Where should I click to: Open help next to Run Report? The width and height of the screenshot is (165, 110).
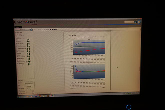31,30
